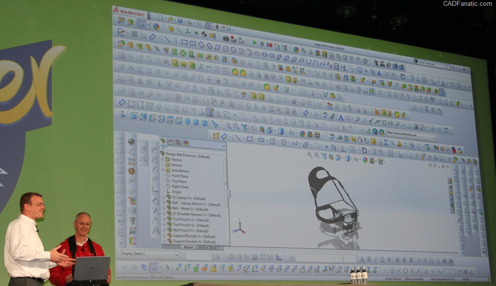Click the feature tree filter funnel icon
The image size is (496, 286).
pyautogui.click(x=163, y=147)
